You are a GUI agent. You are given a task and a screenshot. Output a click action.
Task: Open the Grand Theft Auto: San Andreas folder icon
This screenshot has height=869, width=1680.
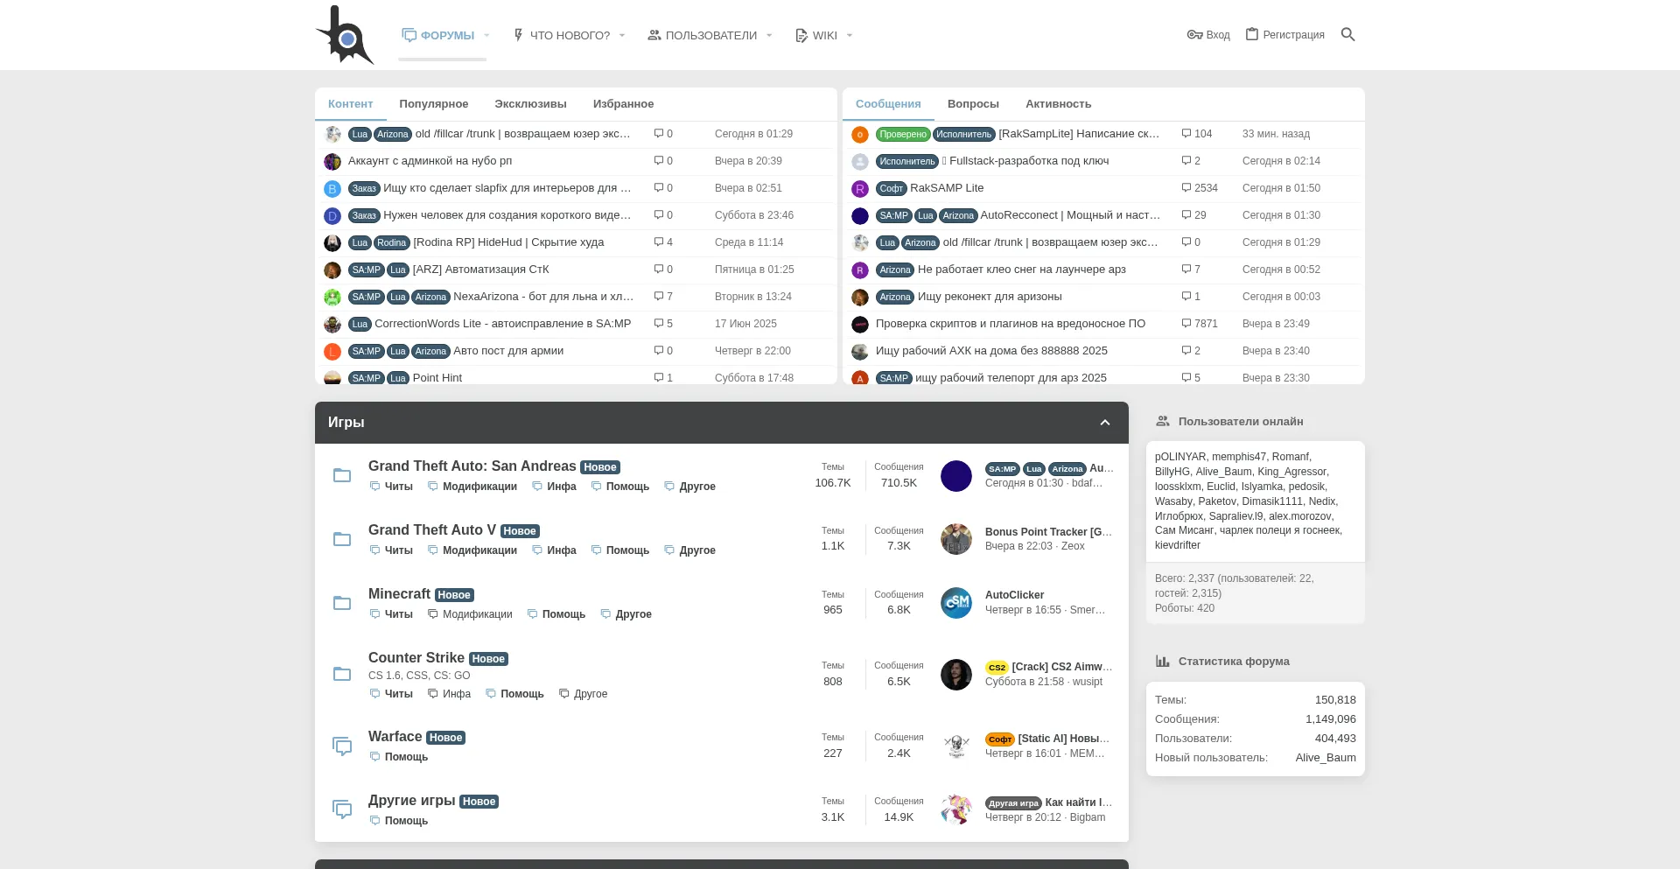click(x=342, y=475)
